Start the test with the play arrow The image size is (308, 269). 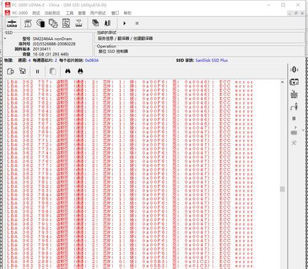[124, 23]
